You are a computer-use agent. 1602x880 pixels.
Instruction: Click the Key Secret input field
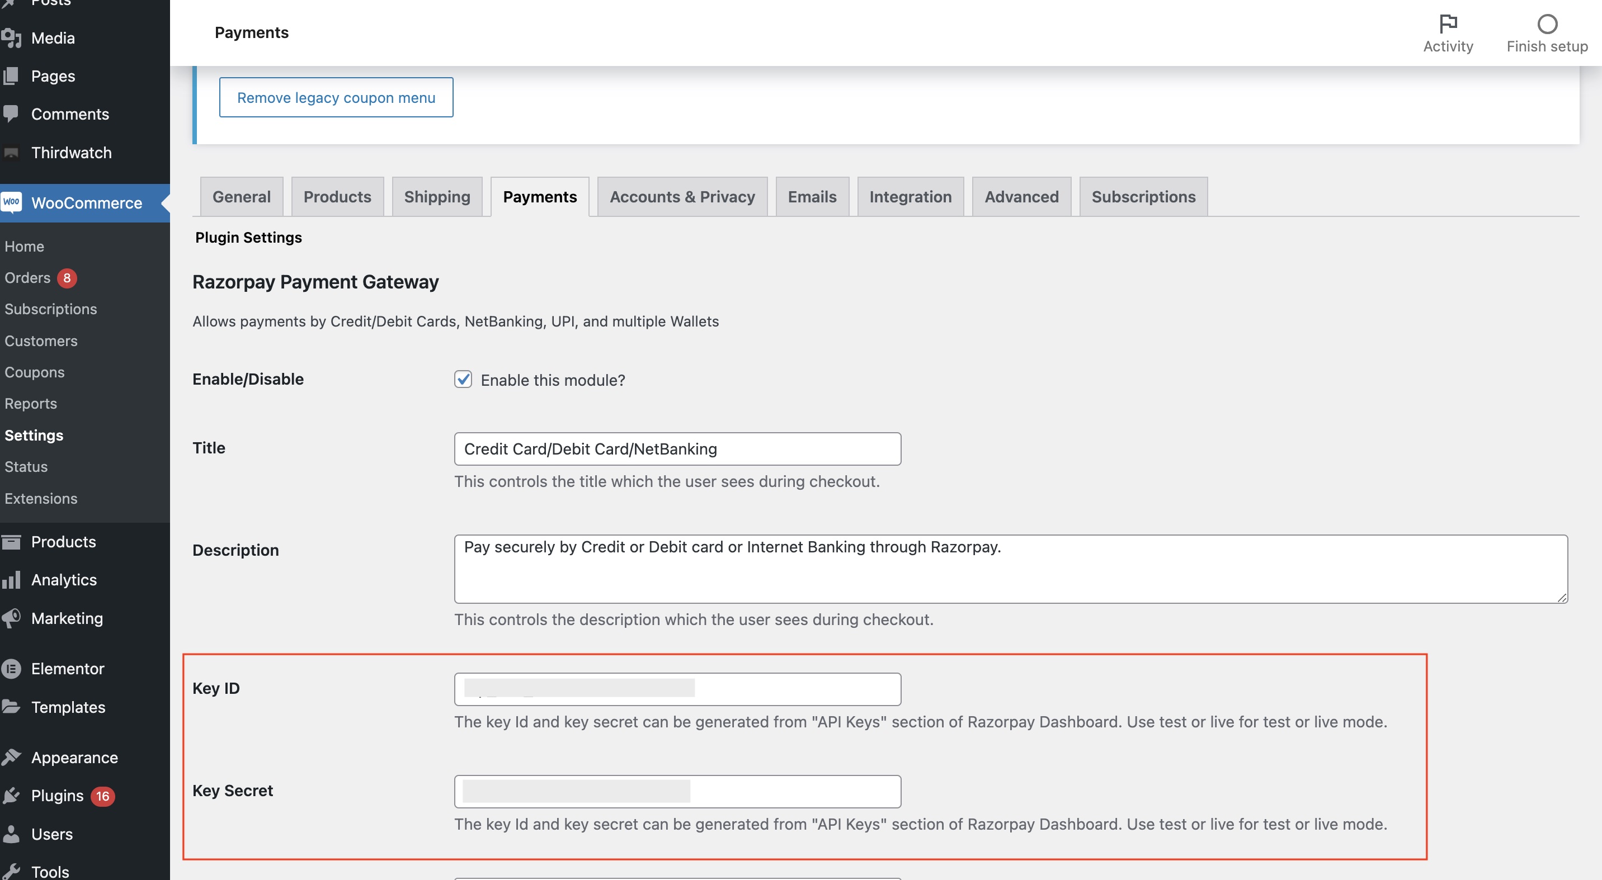677,791
